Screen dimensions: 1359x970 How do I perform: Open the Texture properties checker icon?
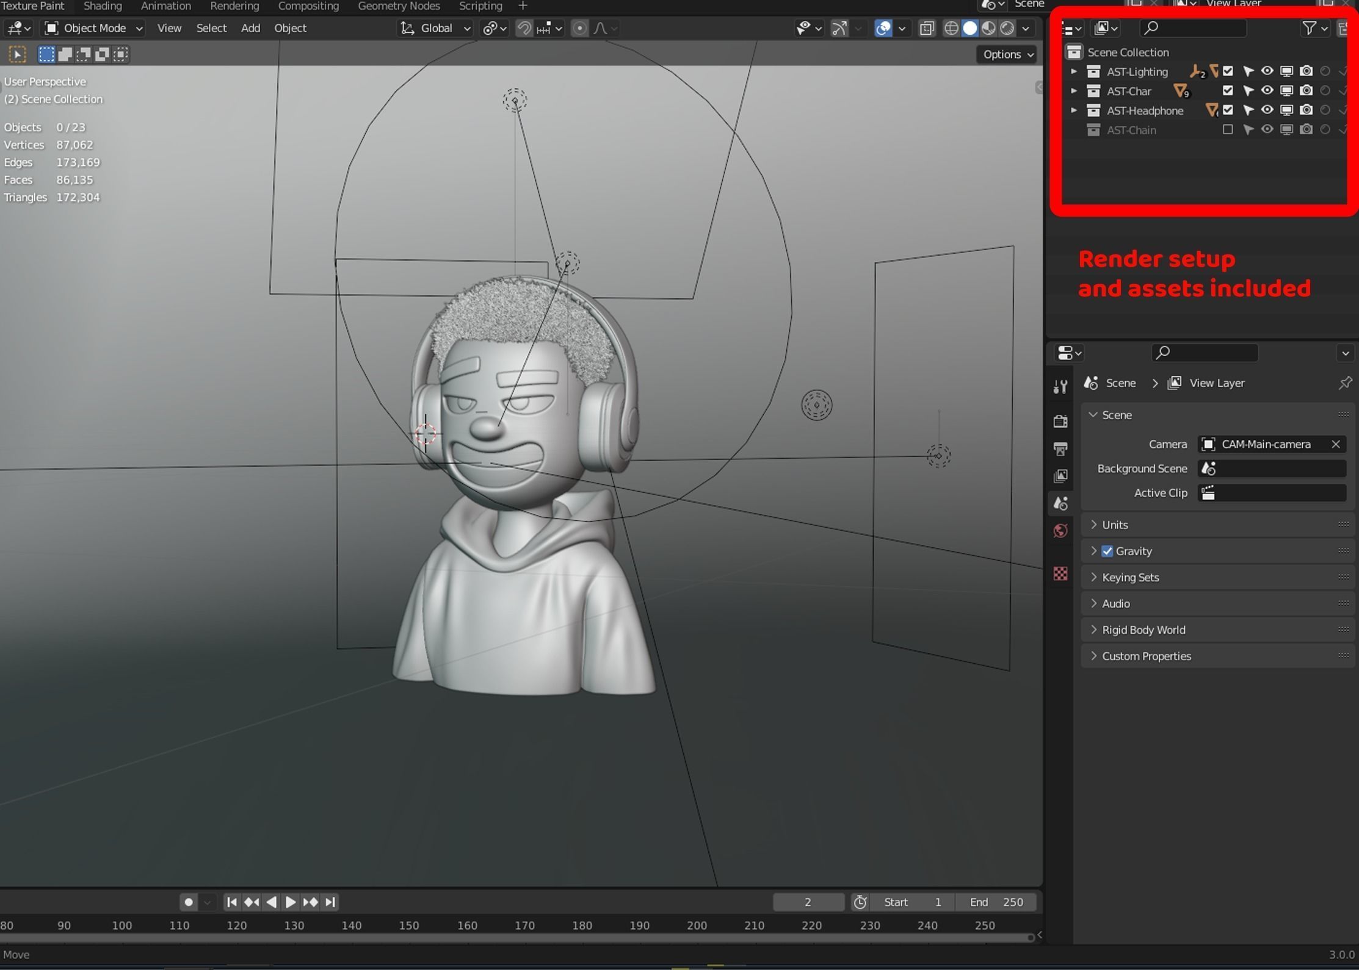[x=1060, y=573]
